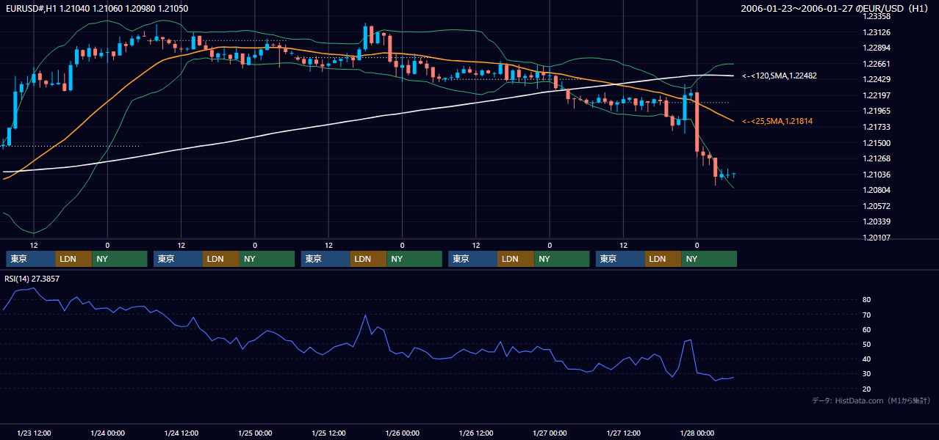Click price axis label 1.20572
The height and width of the screenshot is (440, 939).
pyautogui.click(x=877, y=206)
